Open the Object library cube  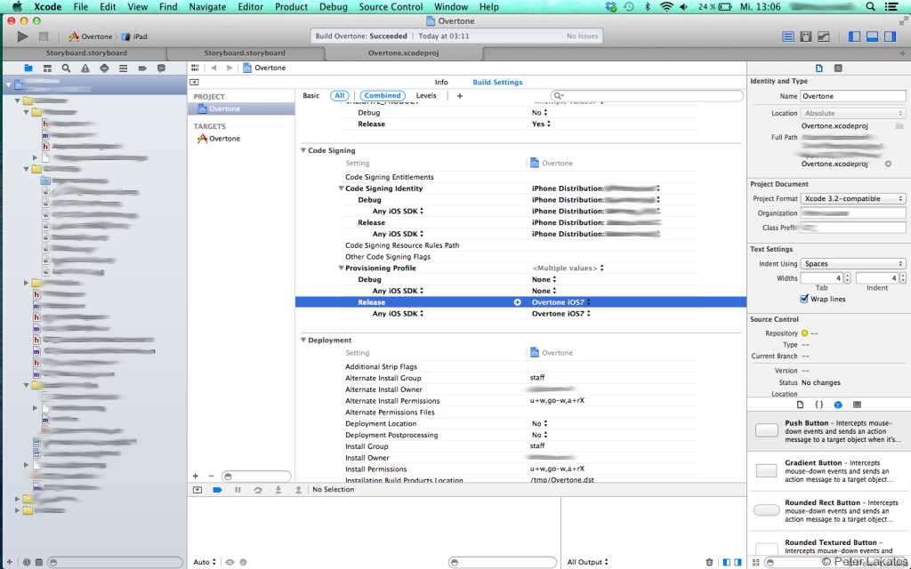(x=838, y=405)
